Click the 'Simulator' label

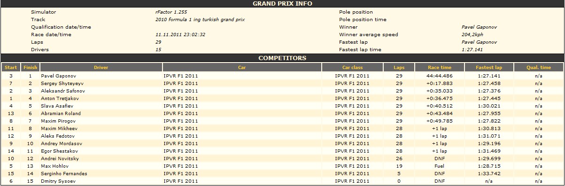43,12
